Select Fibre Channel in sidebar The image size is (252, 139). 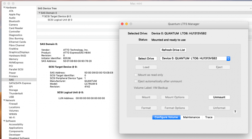[x=17, y=45]
